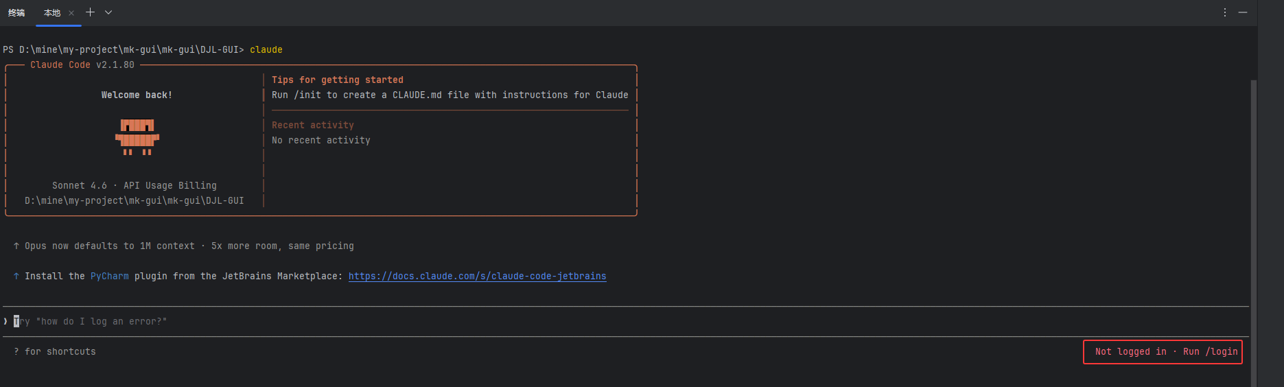Select the 'Sonnet 4.6 · API Usage Billing' line
Screen dimensions: 1284x387
[x=135, y=186]
